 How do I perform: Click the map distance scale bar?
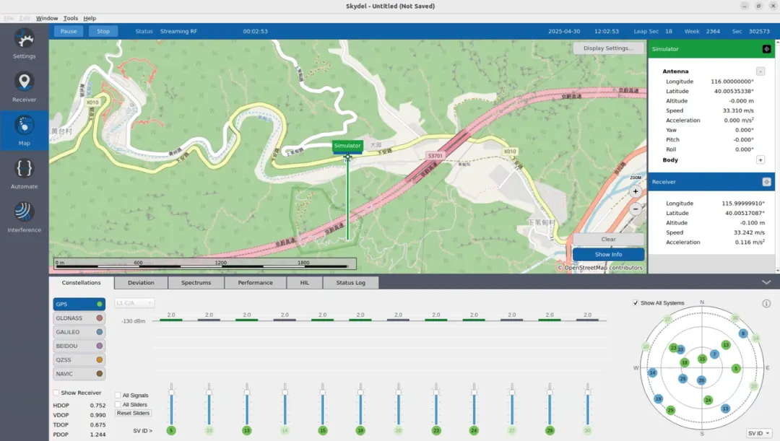(x=205, y=263)
